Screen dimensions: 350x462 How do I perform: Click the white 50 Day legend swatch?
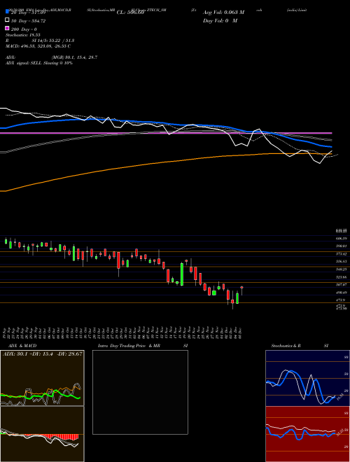[7, 20]
